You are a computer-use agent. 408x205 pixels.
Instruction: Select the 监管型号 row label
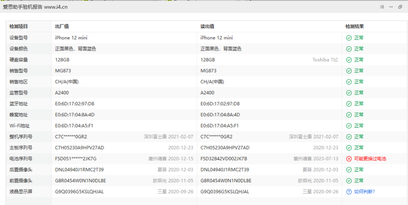(19, 93)
